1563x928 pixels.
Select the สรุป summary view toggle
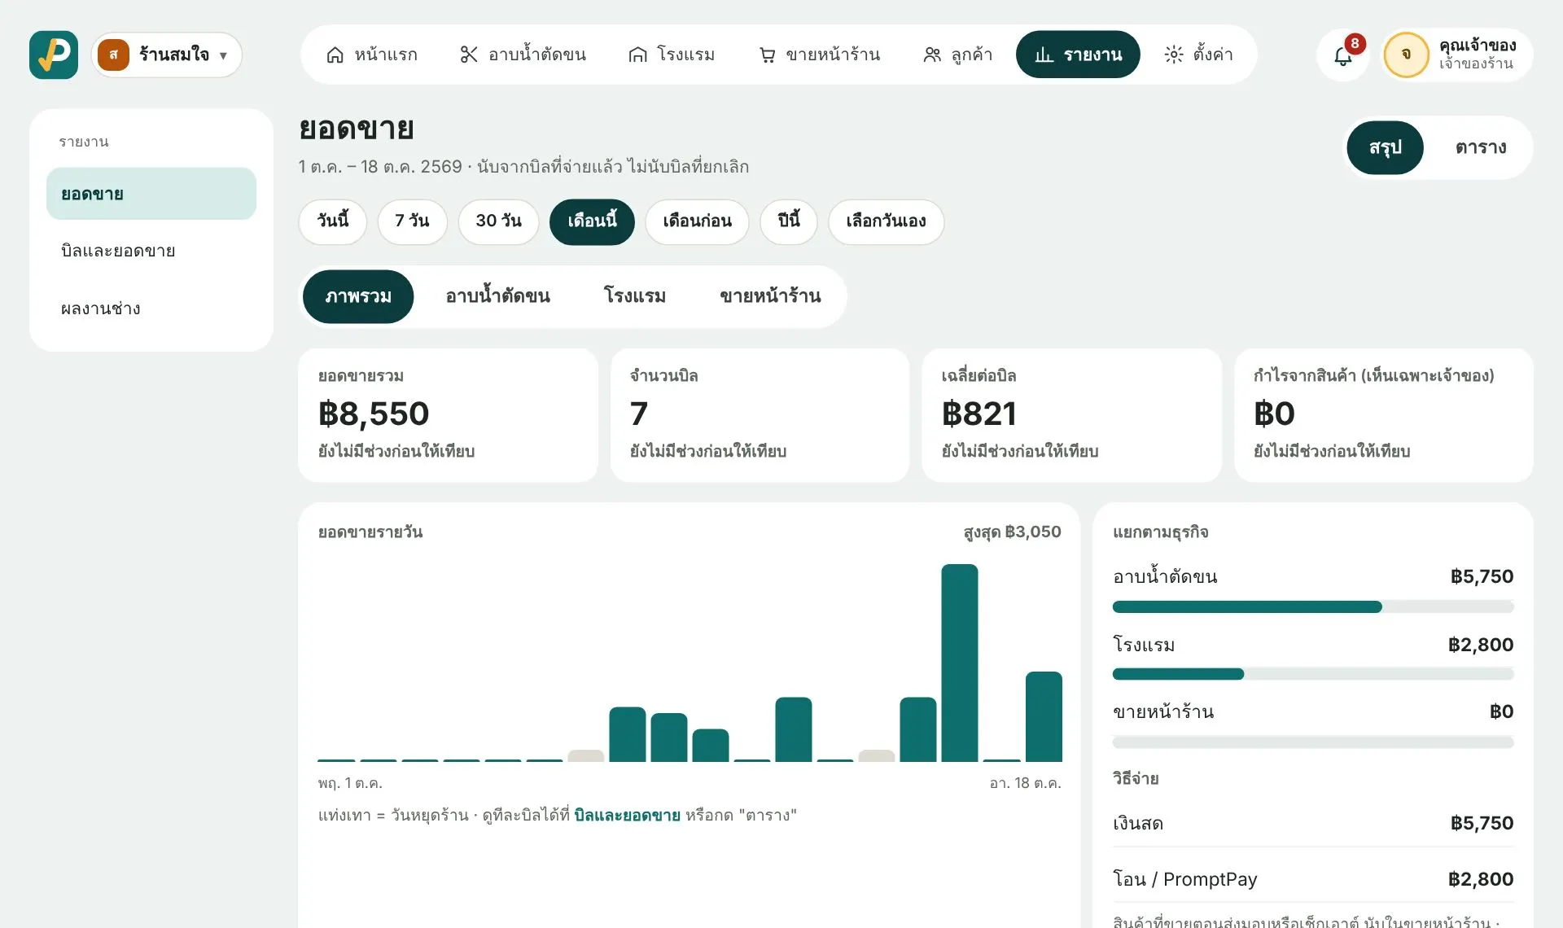1385,147
